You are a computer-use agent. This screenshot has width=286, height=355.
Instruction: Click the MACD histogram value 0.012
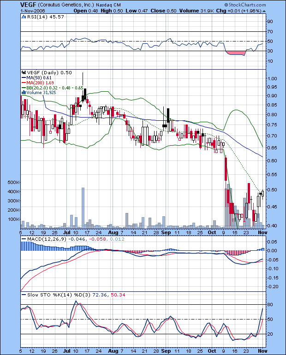tap(117, 239)
